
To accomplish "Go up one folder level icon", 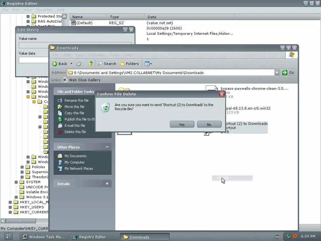I will pyautogui.click(x=91, y=64).
